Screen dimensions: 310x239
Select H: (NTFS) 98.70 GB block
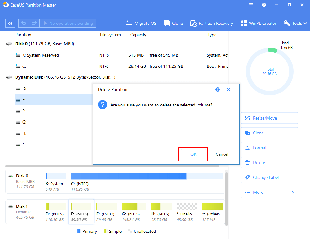tap(161, 212)
